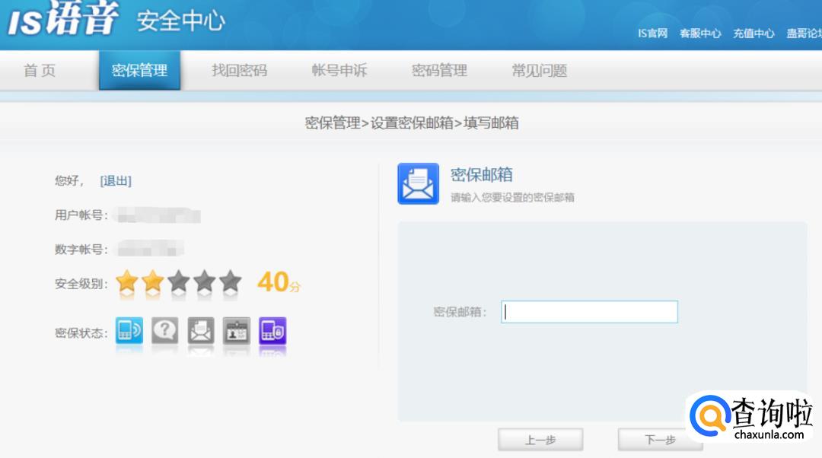Screen dimensions: 822x458
Task: Click the 安全级别 label
Action: (81, 284)
